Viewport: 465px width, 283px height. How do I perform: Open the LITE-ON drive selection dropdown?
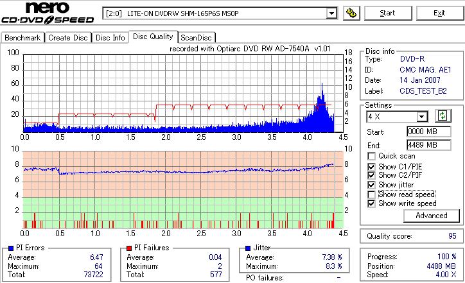[331, 13]
